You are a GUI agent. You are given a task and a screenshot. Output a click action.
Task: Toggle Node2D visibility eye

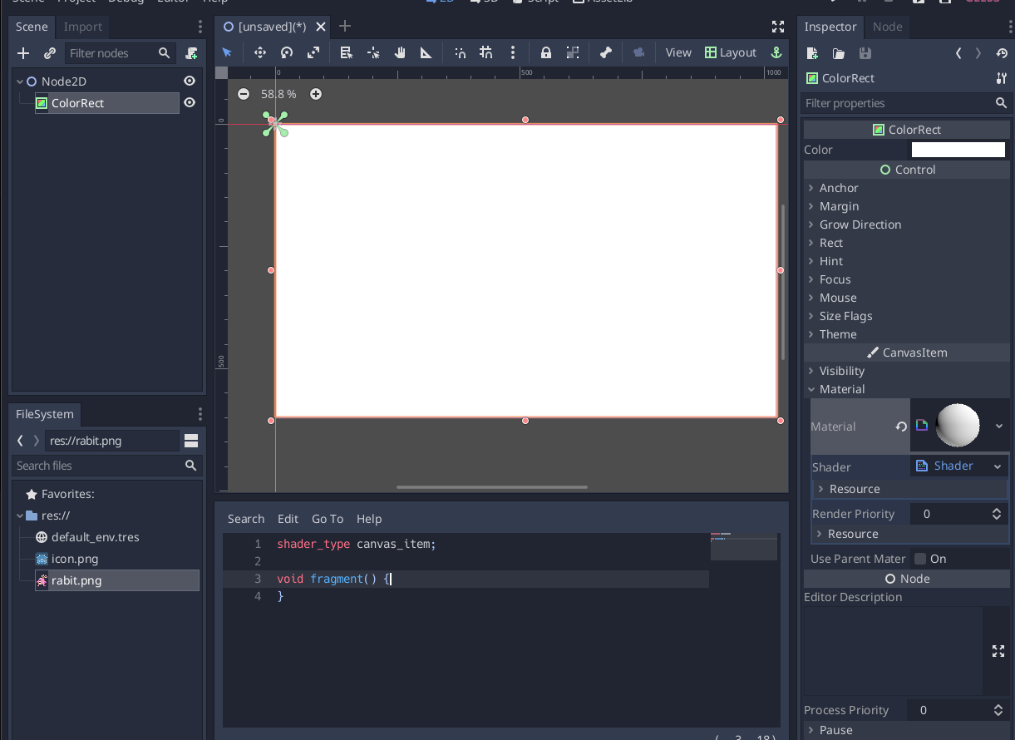click(x=190, y=81)
